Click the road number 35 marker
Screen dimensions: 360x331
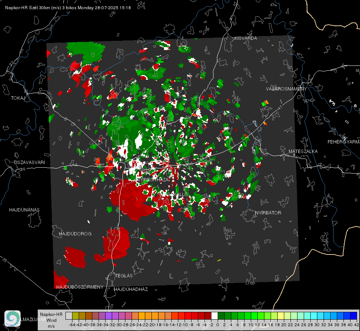click(x=5, y=260)
